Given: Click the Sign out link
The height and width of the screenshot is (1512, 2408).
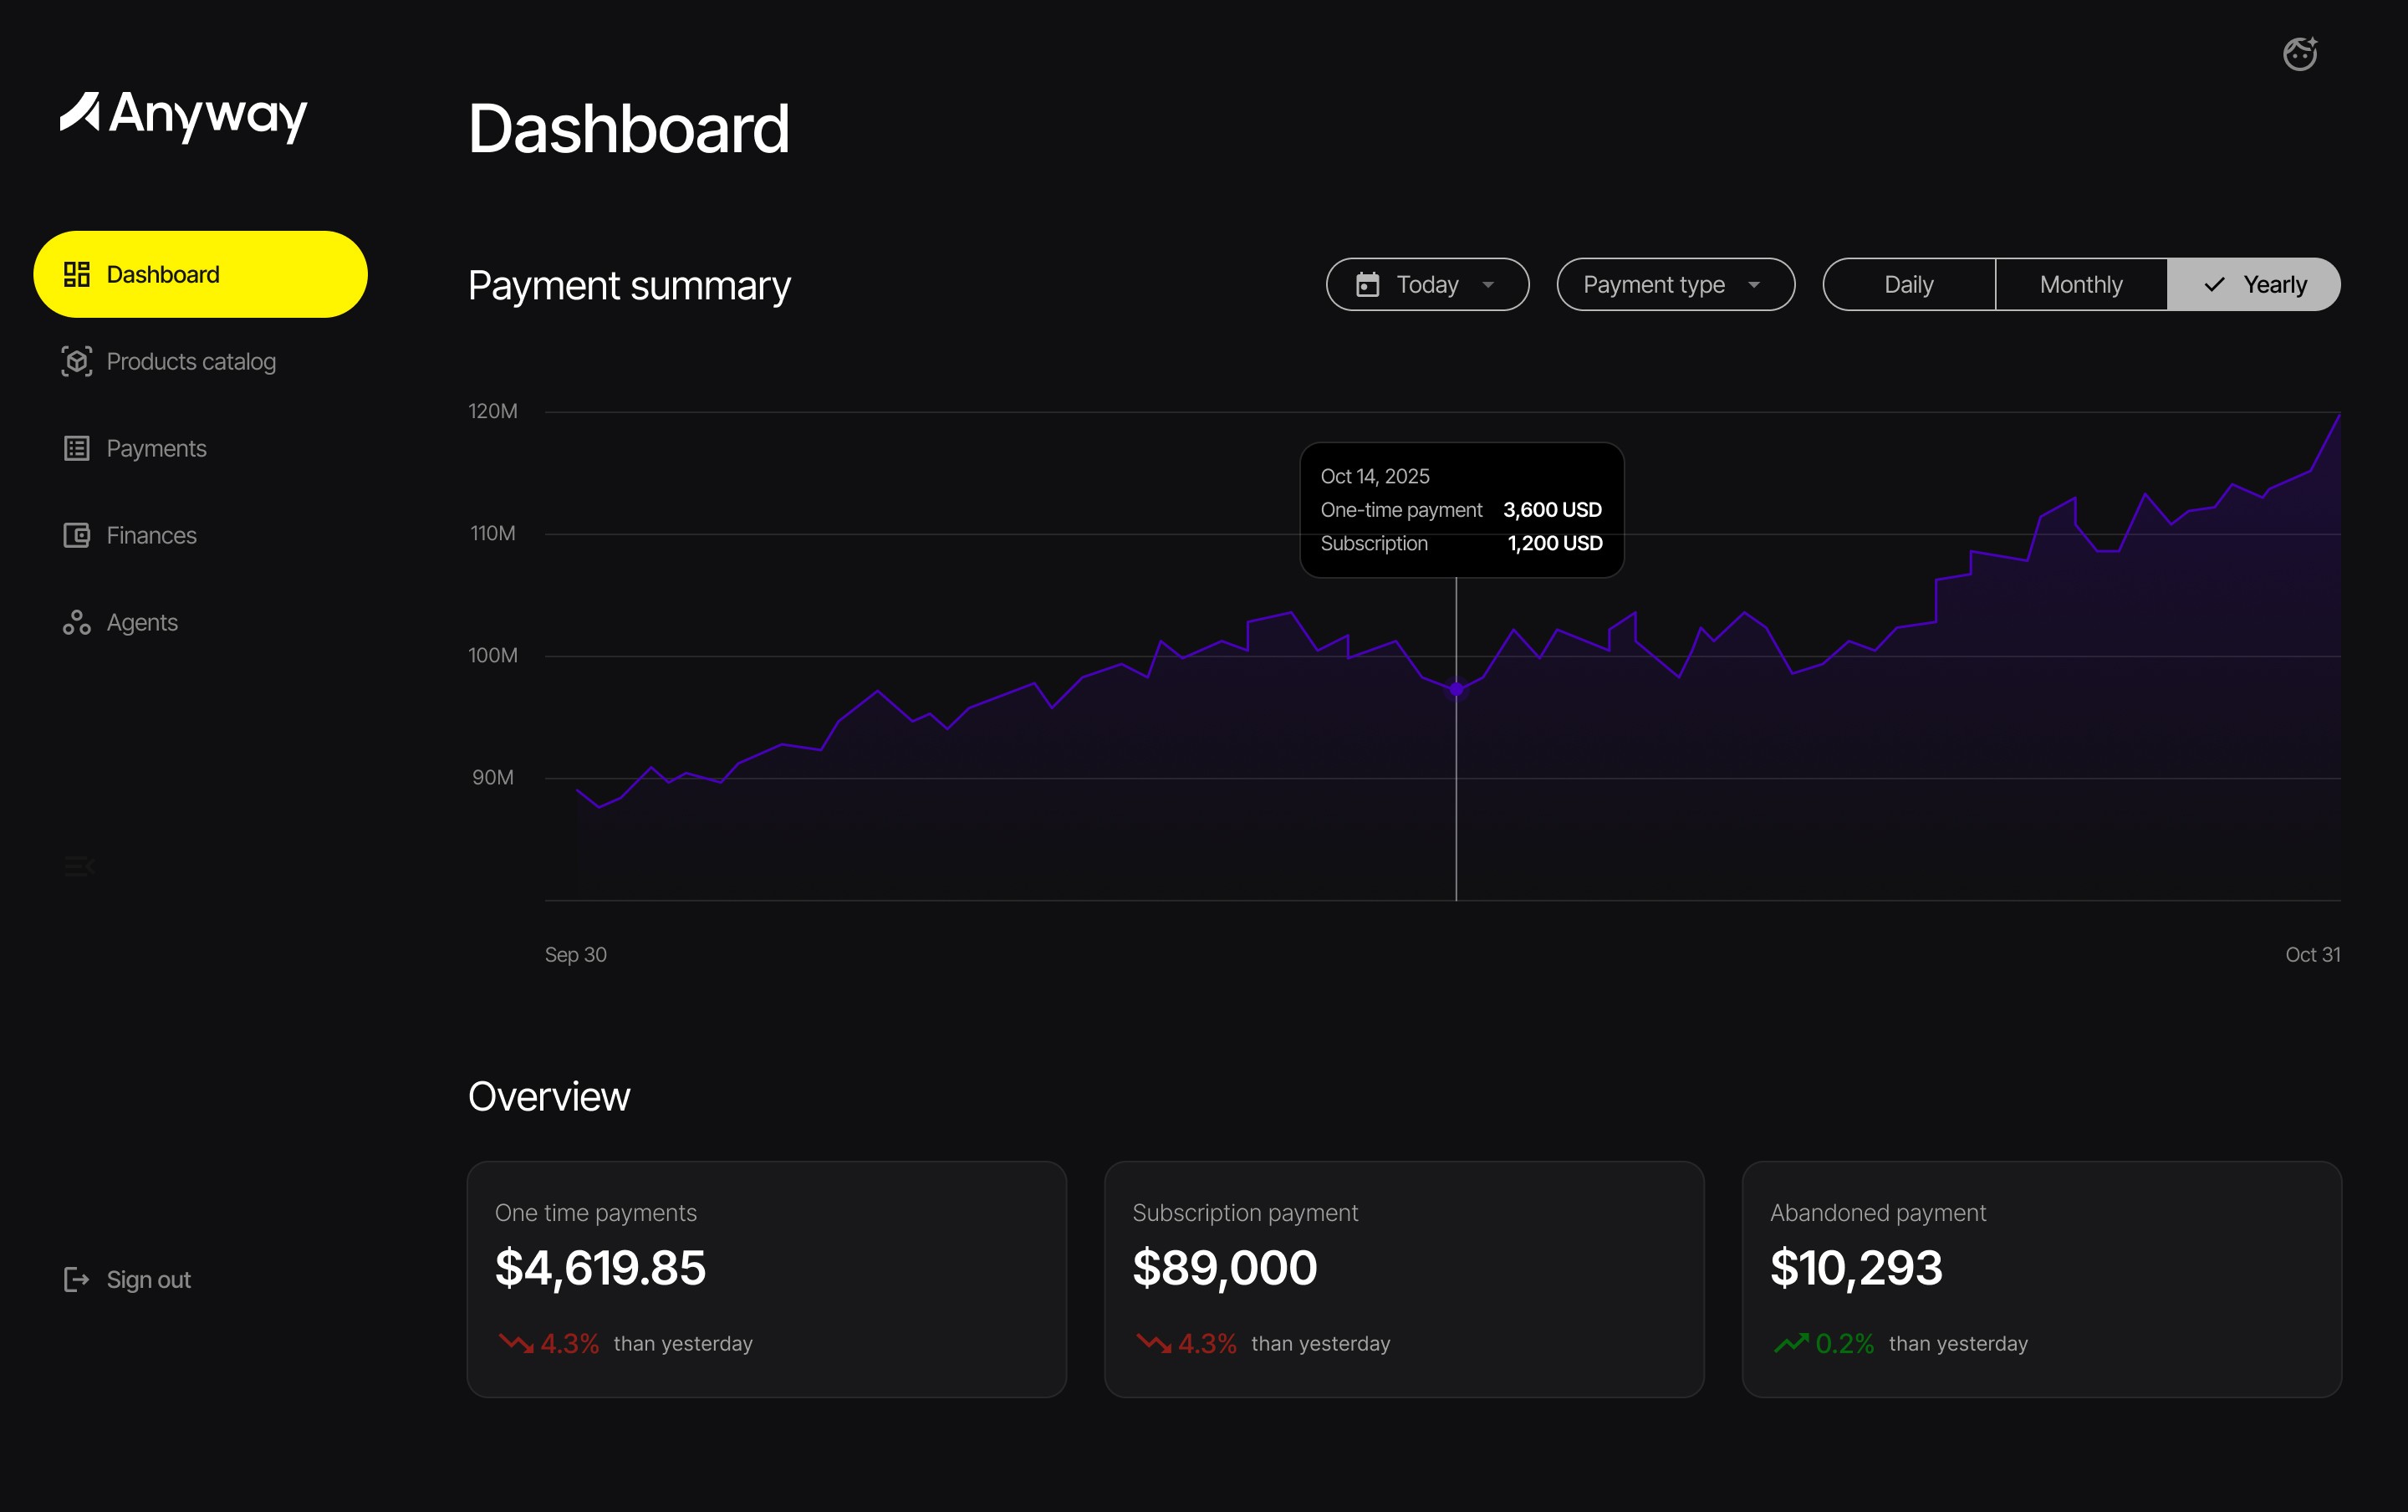Looking at the screenshot, I should tap(148, 1279).
